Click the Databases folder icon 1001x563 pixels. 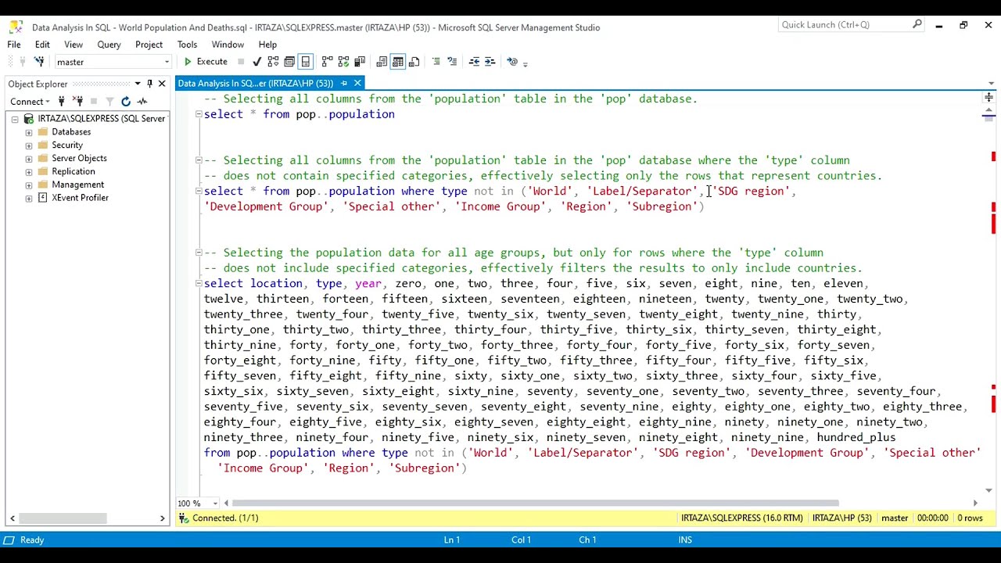point(43,132)
